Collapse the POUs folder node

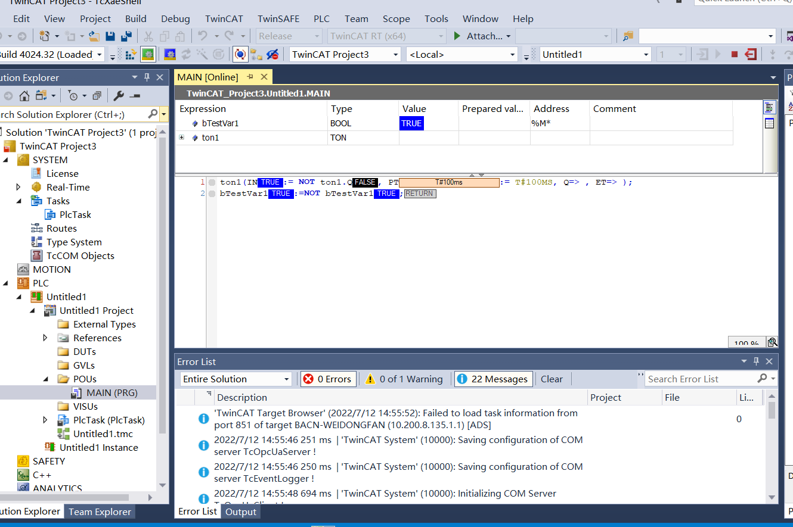(x=47, y=379)
